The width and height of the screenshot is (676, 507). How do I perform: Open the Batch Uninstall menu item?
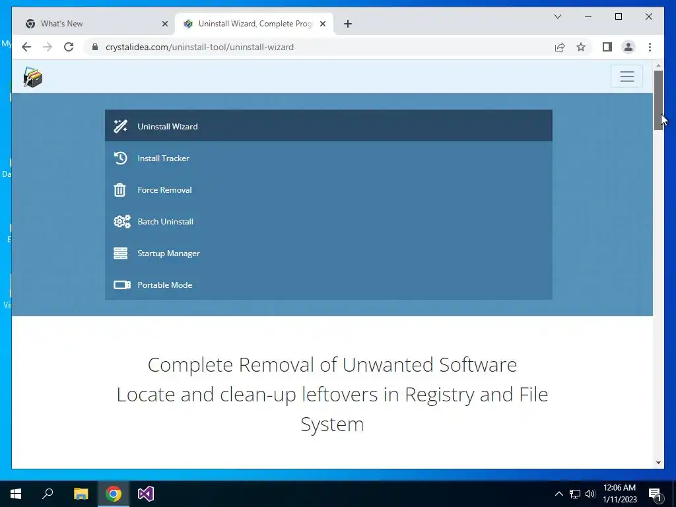click(329, 222)
